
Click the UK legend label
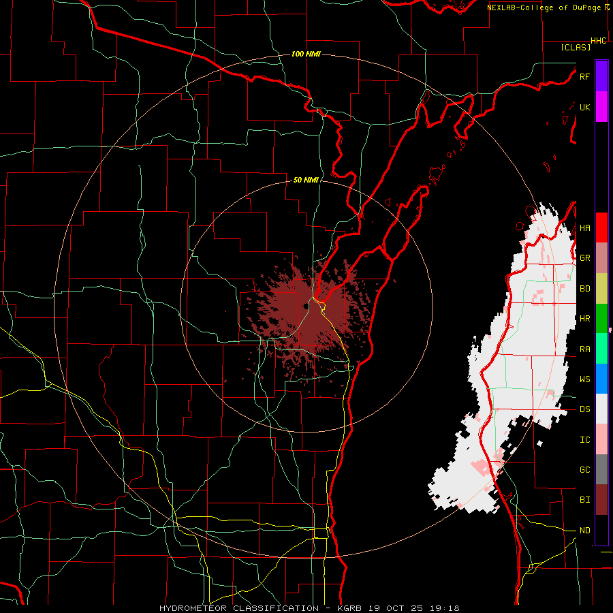pyautogui.click(x=584, y=107)
